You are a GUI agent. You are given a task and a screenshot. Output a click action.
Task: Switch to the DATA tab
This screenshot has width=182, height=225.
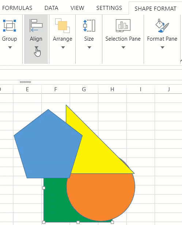52,8
